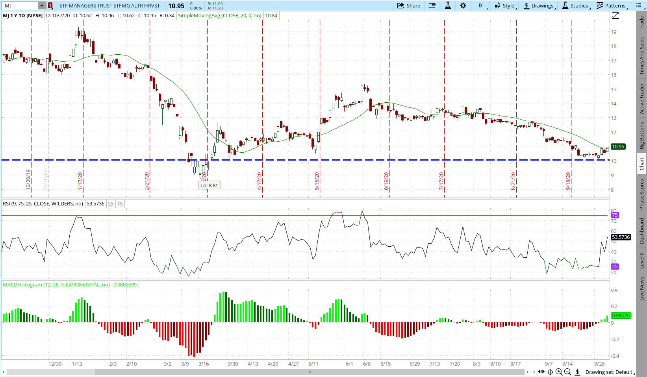Open chart settings gear icon

(463, 6)
